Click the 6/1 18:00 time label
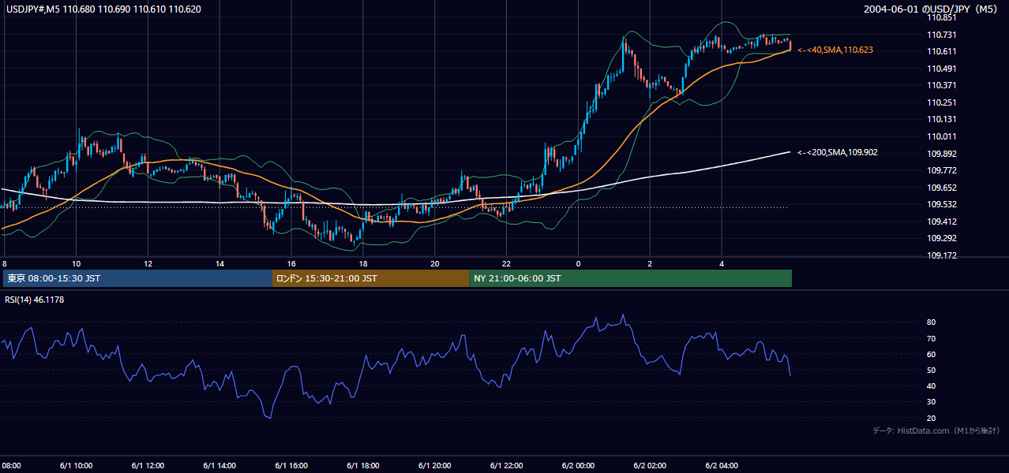 [363, 465]
